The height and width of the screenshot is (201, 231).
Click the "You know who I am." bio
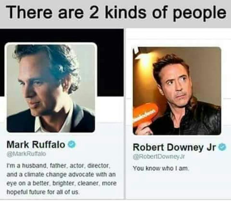pos(161,168)
